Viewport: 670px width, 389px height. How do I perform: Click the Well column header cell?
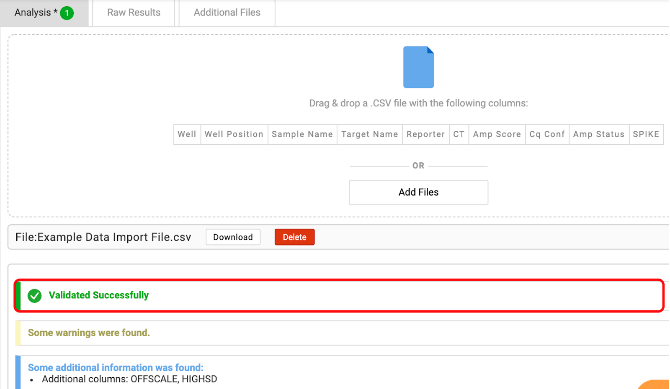(187, 134)
